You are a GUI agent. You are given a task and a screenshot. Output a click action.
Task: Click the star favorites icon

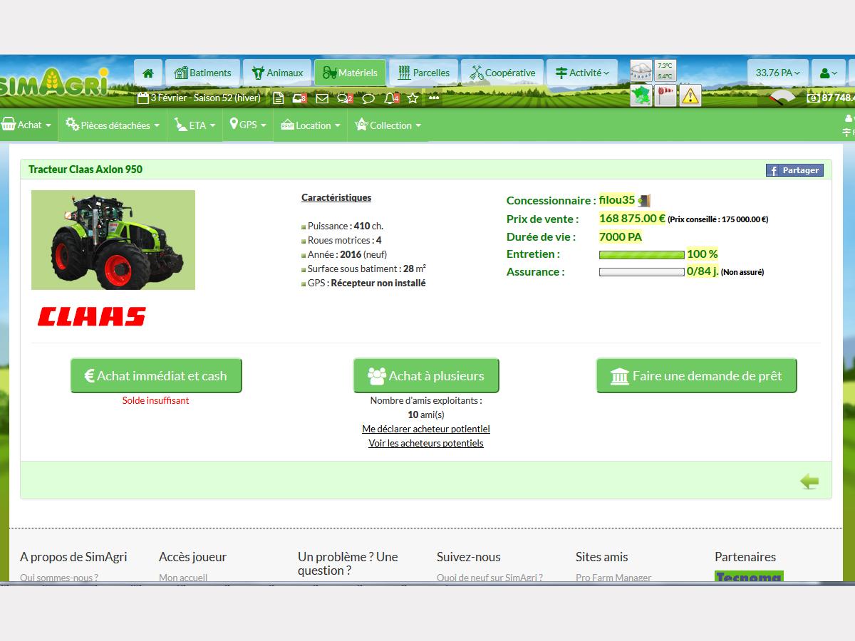[413, 98]
